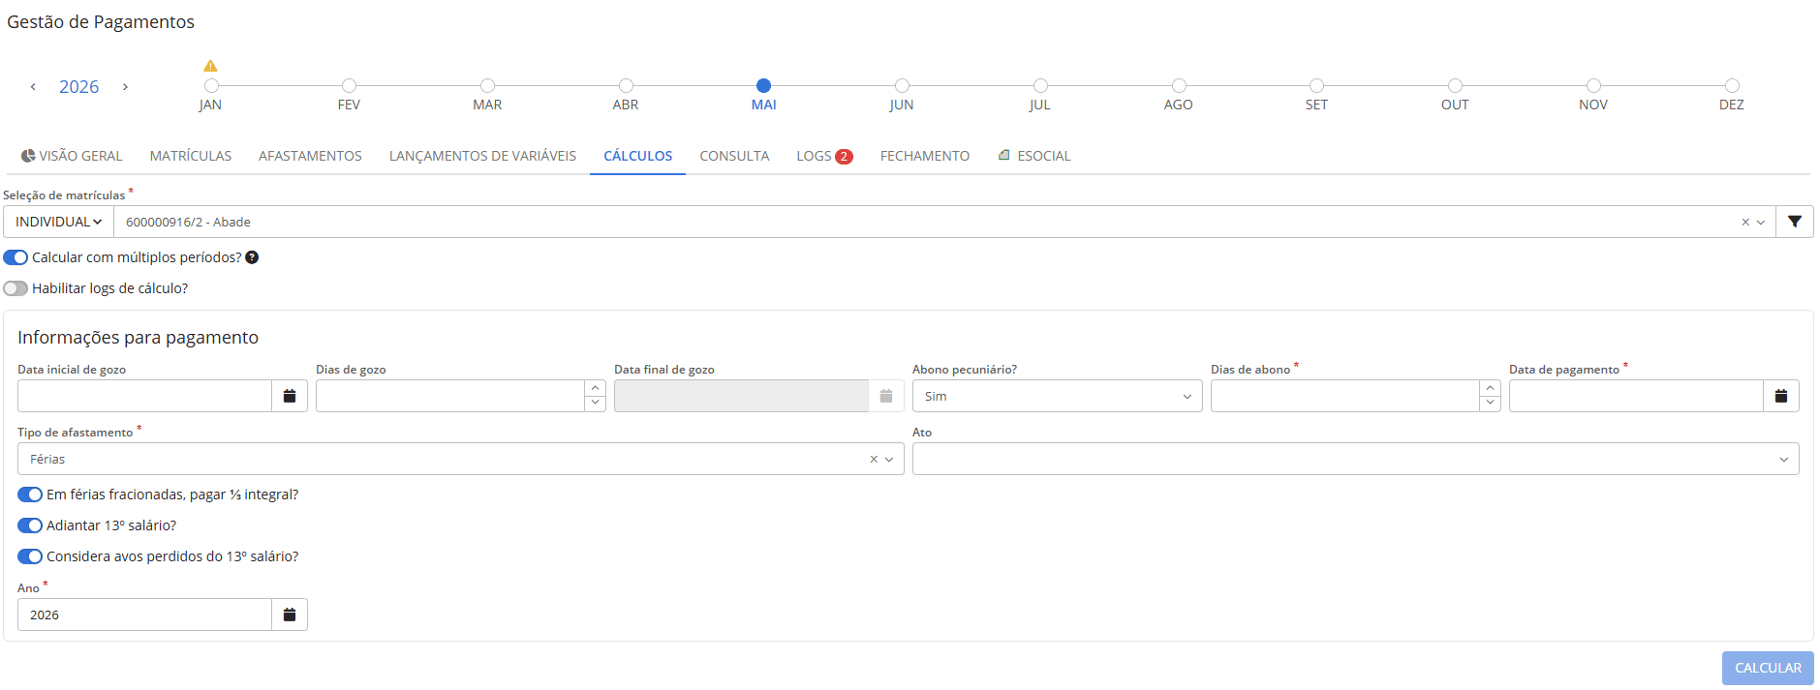Toggle Calcular com múltiplos períodos
The width and height of the screenshot is (1820, 690).
tap(15, 257)
